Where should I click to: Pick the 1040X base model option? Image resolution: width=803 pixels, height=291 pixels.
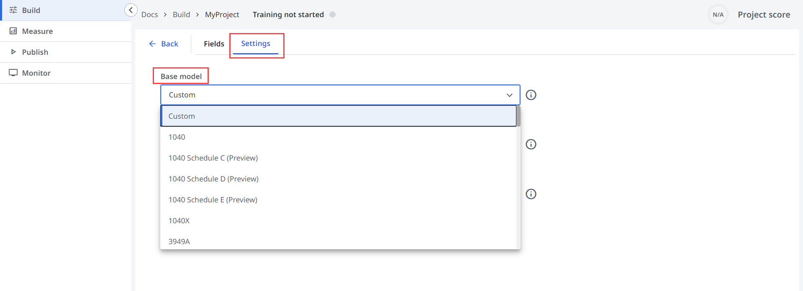[x=179, y=221]
